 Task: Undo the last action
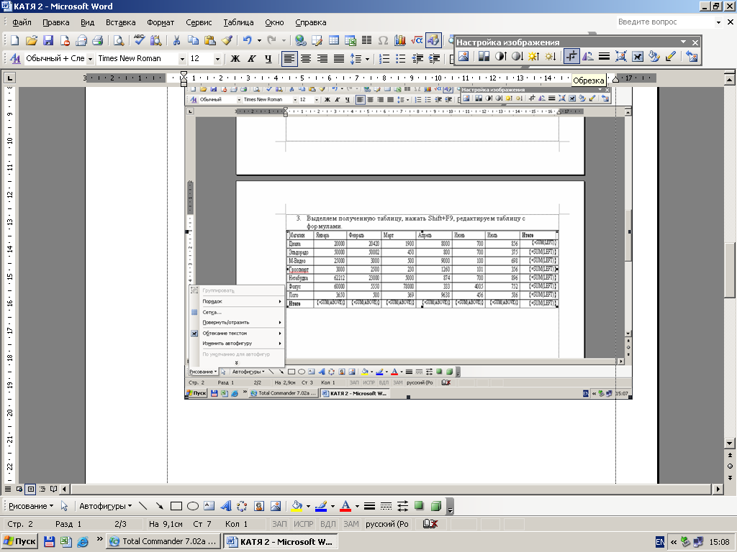click(248, 41)
